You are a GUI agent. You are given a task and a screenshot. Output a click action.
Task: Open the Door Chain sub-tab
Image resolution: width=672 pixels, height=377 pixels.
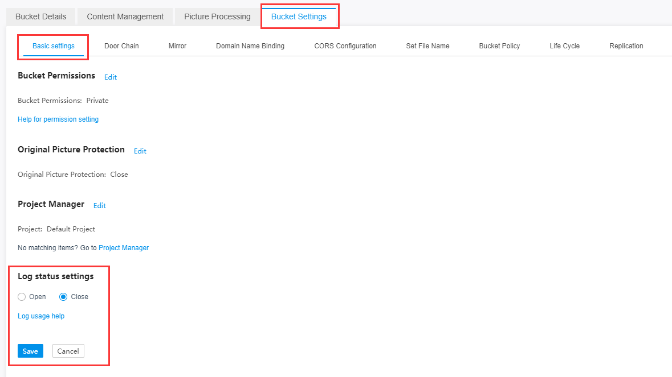(121, 46)
